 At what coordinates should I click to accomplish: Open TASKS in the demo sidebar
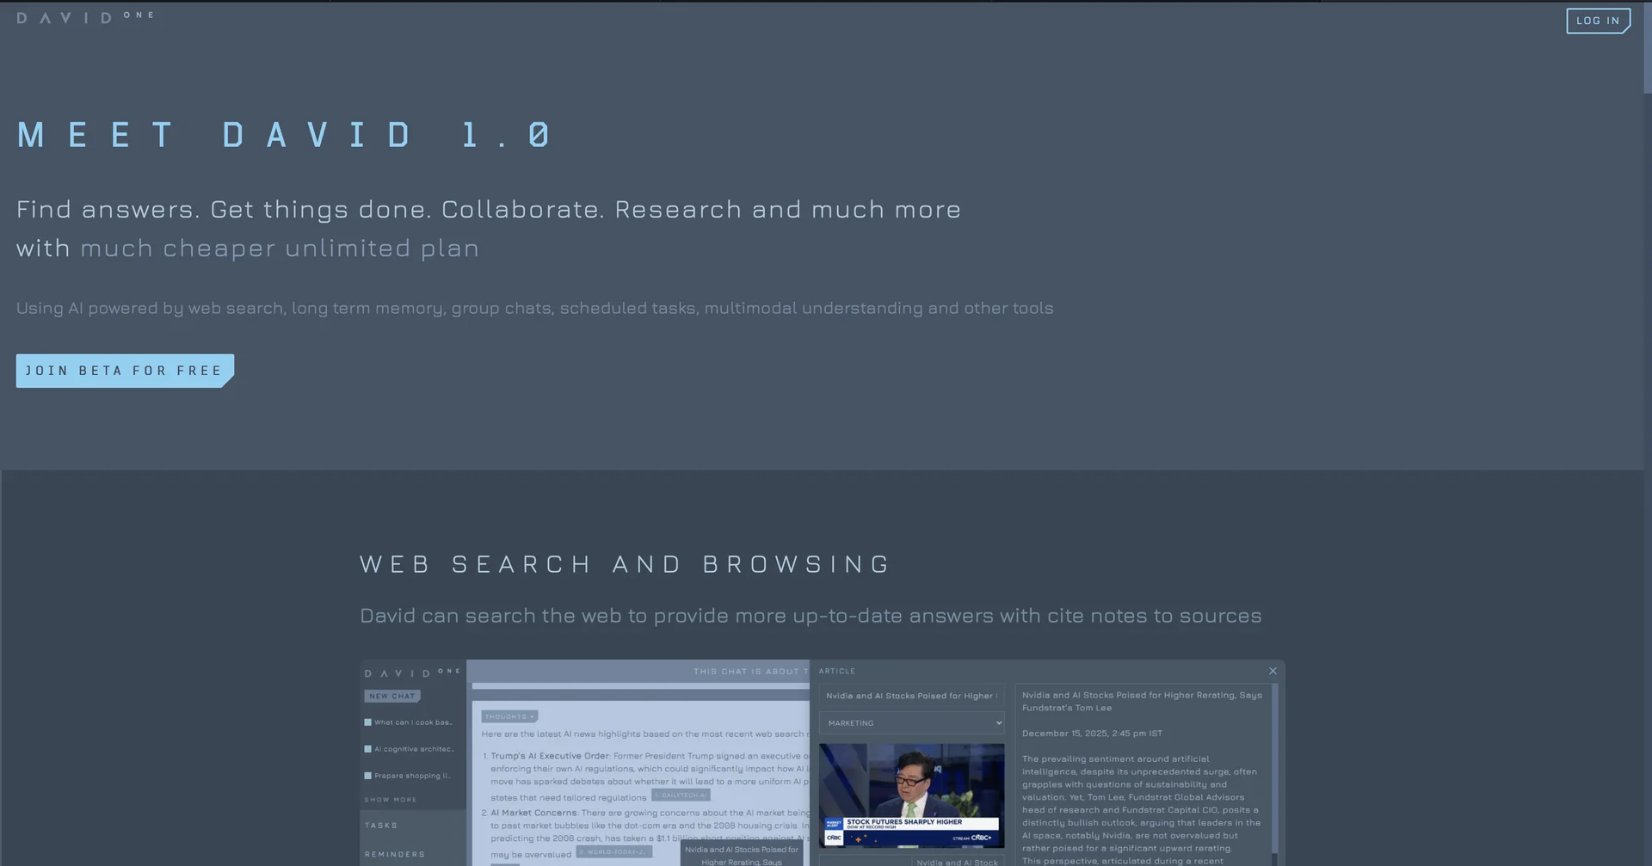[381, 826]
